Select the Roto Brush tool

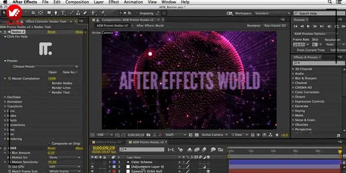[94, 13]
